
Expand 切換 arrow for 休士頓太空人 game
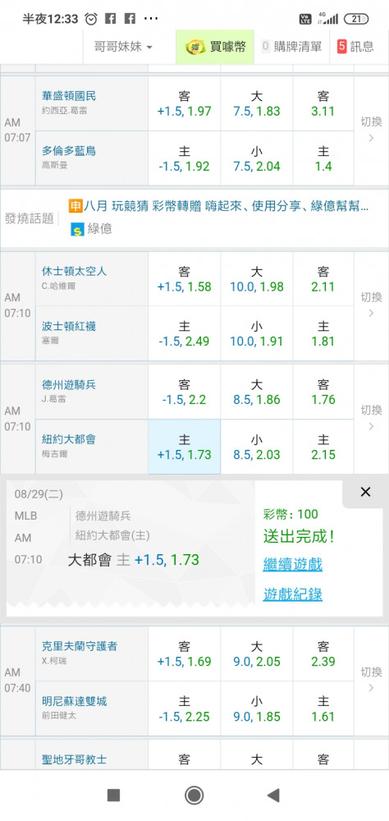(x=371, y=305)
